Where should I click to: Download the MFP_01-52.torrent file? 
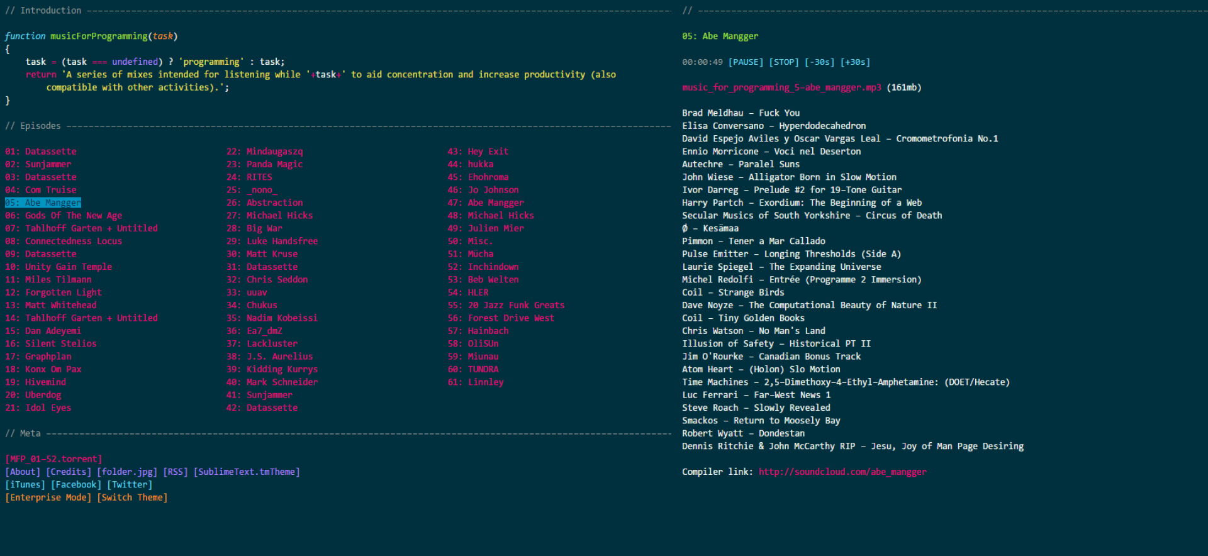click(53, 459)
